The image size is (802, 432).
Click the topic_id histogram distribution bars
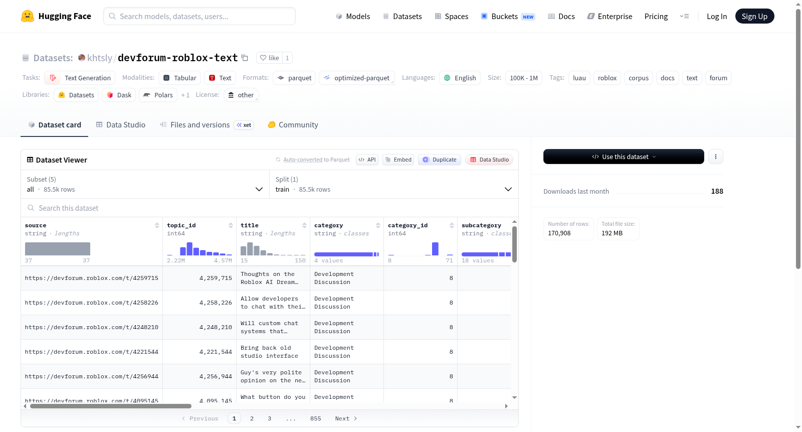(199, 249)
